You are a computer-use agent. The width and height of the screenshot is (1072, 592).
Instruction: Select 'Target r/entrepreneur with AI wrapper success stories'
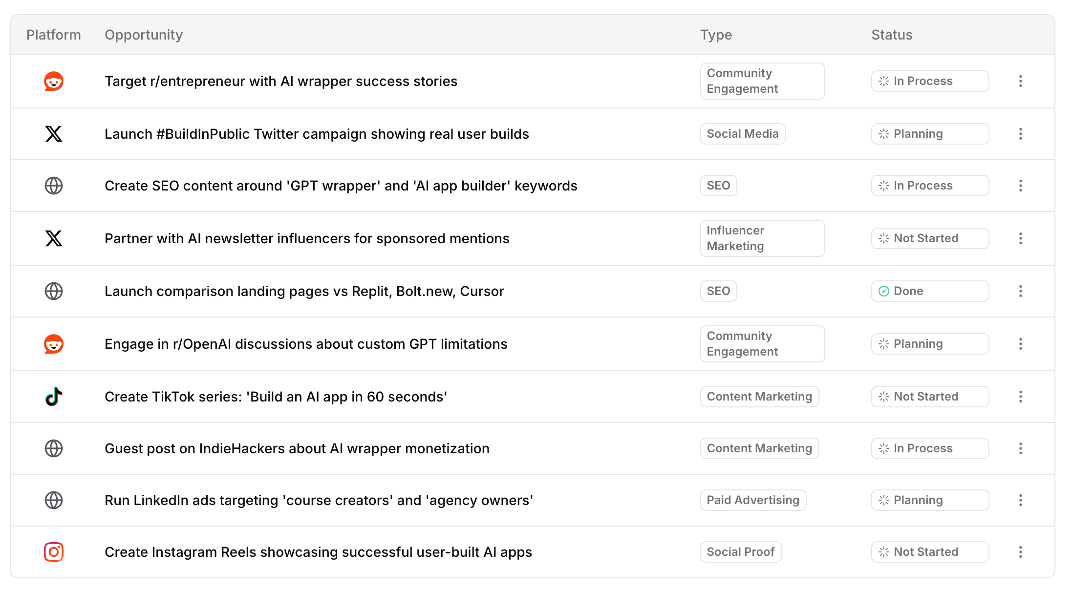point(281,81)
